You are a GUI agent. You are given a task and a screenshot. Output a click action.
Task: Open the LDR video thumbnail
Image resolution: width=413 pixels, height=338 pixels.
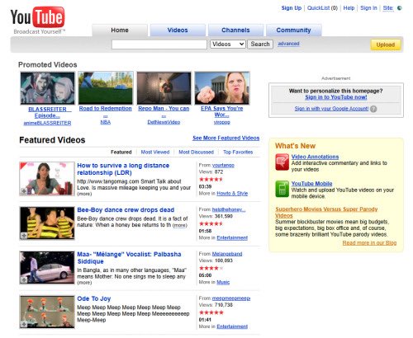coord(47,179)
